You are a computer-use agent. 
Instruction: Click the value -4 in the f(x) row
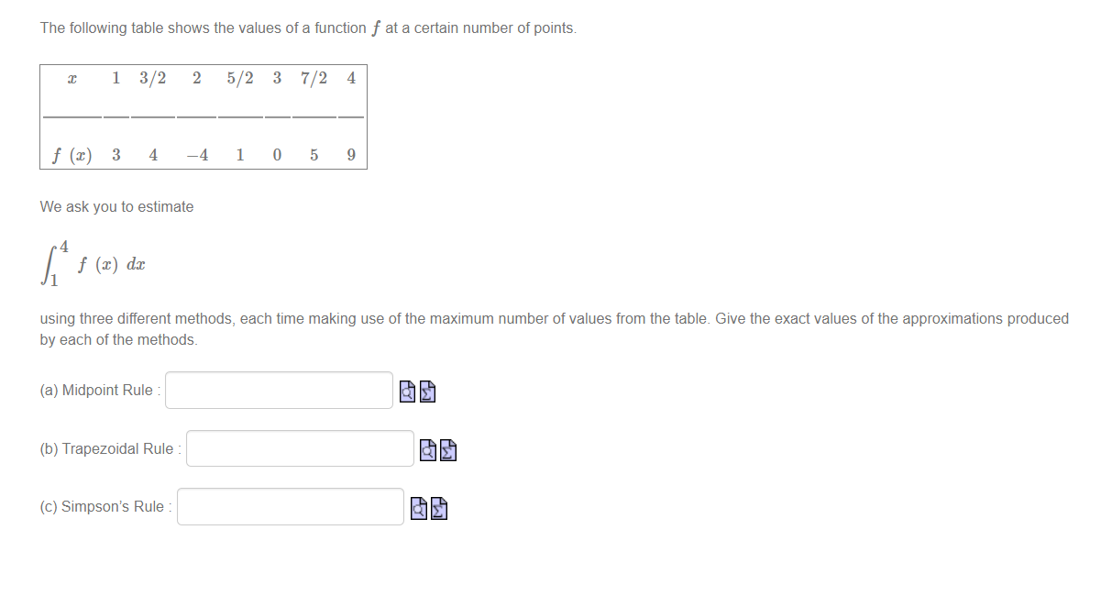[196, 155]
